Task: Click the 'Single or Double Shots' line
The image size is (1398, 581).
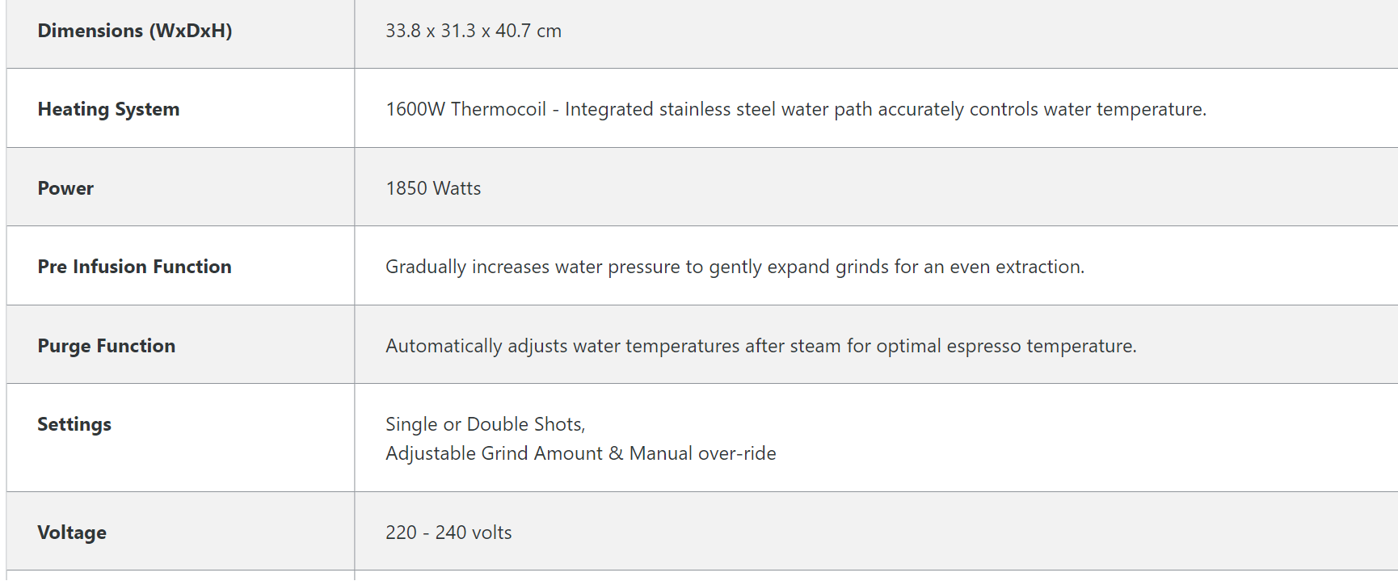Action: tap(485, 424)
